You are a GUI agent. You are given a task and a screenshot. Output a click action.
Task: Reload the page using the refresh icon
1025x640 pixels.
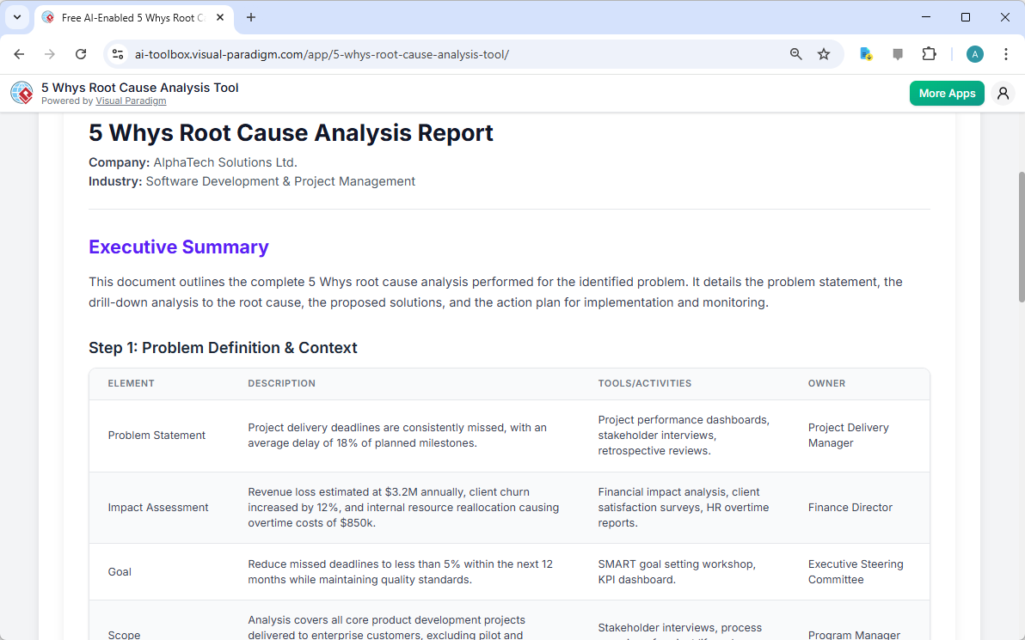[x=81, y=53]
